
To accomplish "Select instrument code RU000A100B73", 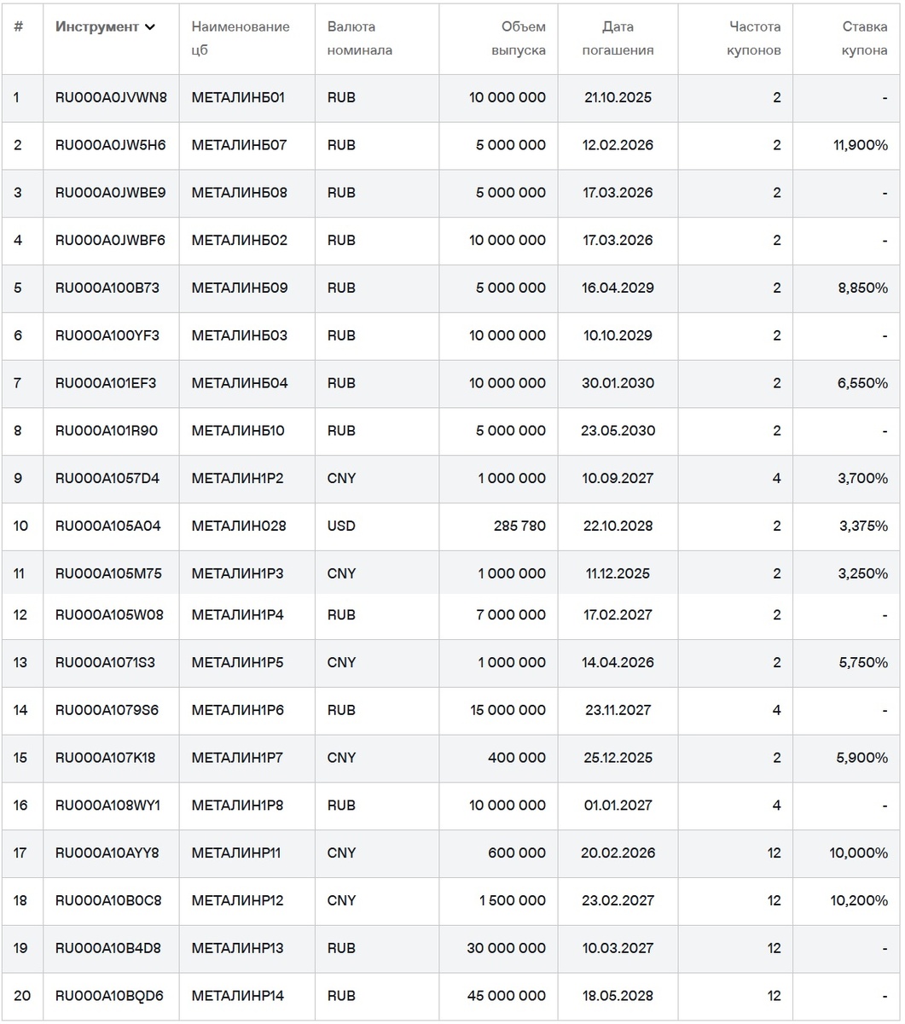I will [x=107, y=289].
